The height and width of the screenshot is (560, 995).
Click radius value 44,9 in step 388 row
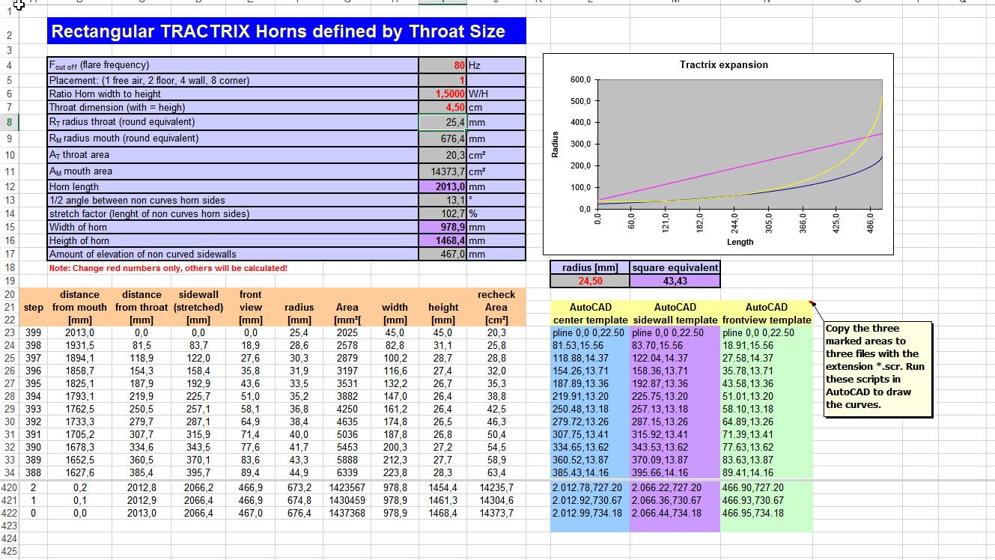(299, 472)
